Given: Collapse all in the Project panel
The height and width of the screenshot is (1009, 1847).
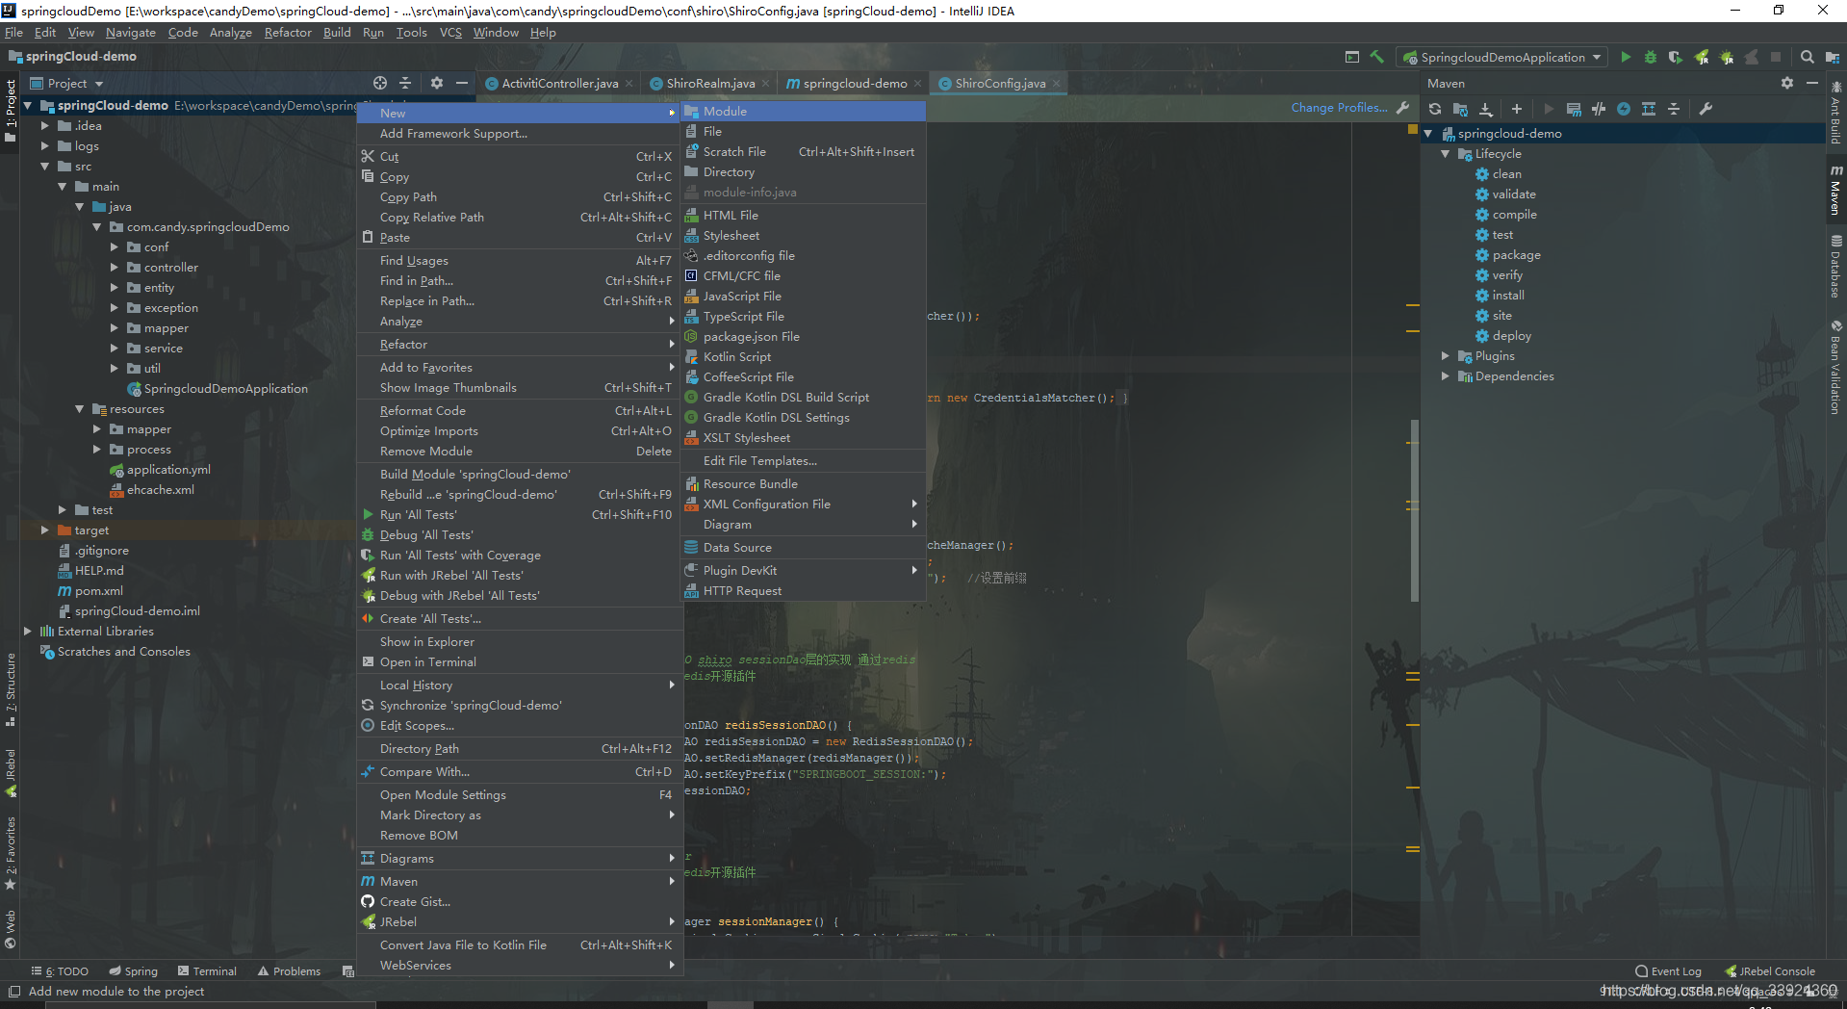Looking at the screenshot, I should 405,84.
